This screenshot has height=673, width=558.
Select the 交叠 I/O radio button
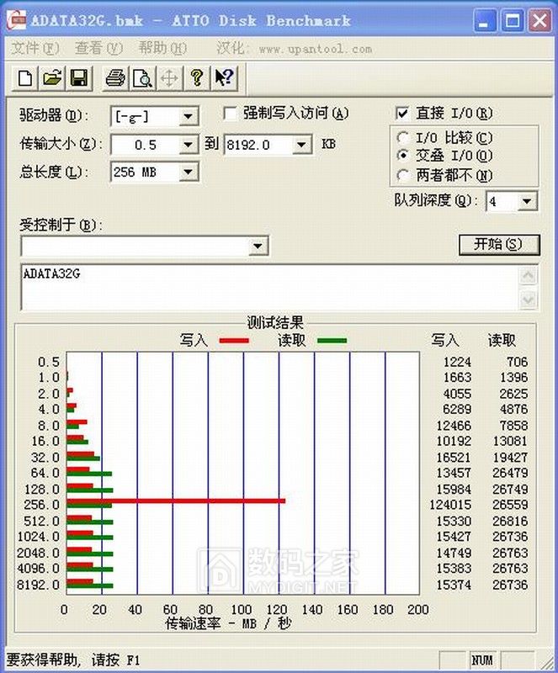coord(402,156)
